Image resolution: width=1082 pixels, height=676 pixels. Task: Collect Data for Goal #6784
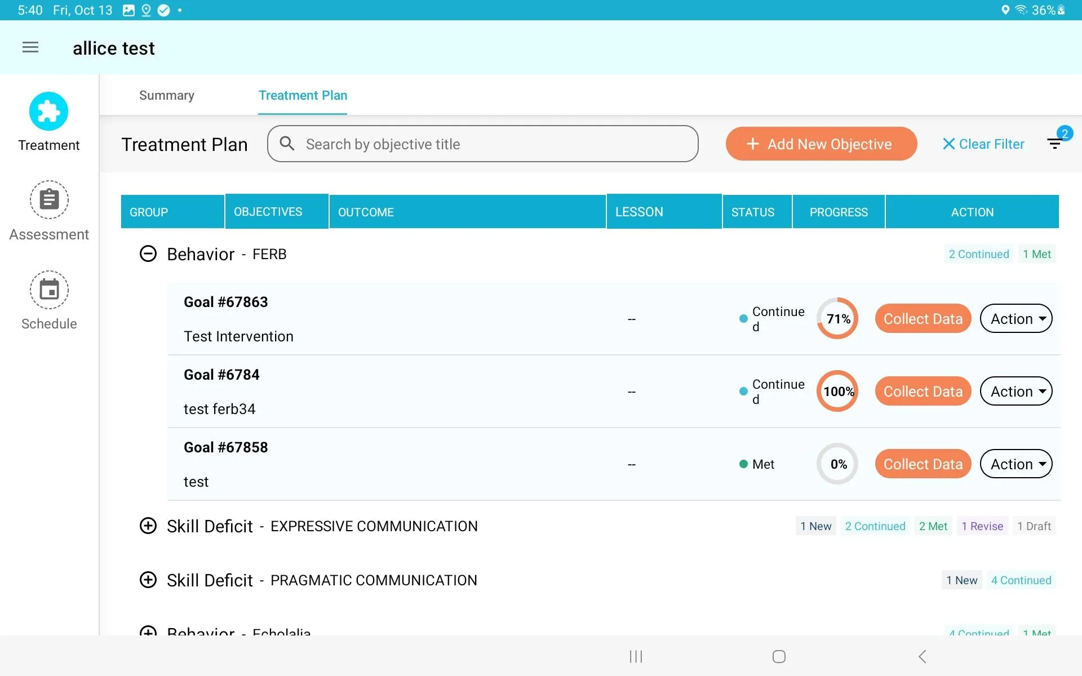pos(923,392)
